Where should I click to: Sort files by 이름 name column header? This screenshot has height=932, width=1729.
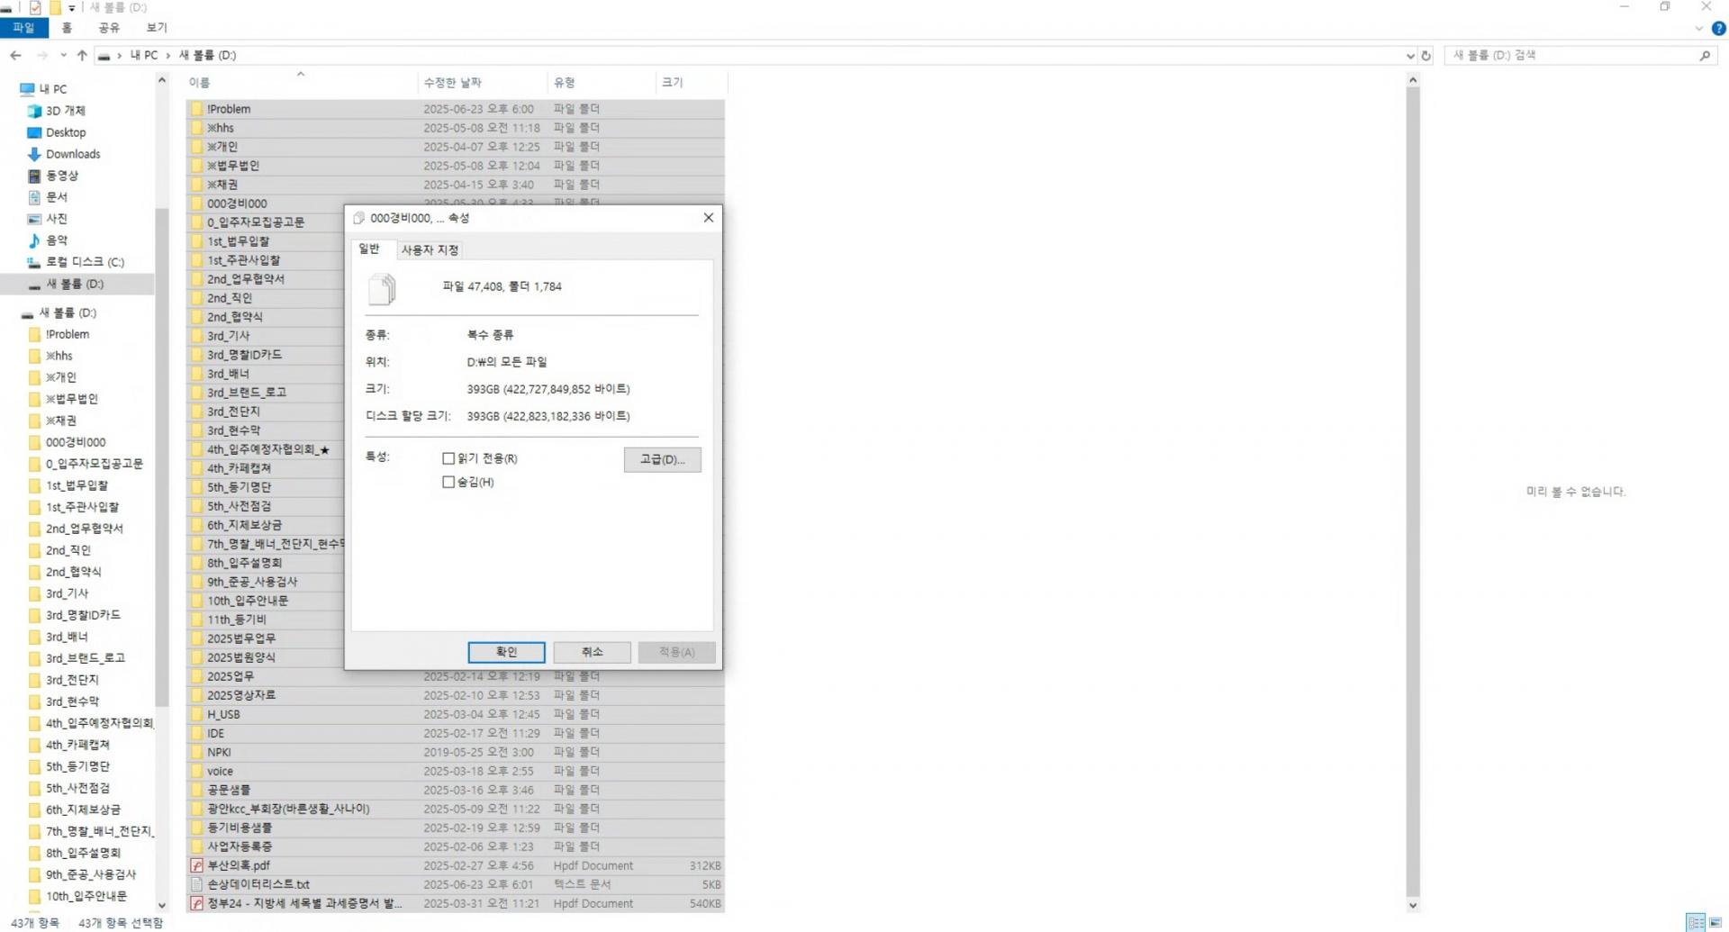click(302, 83)
